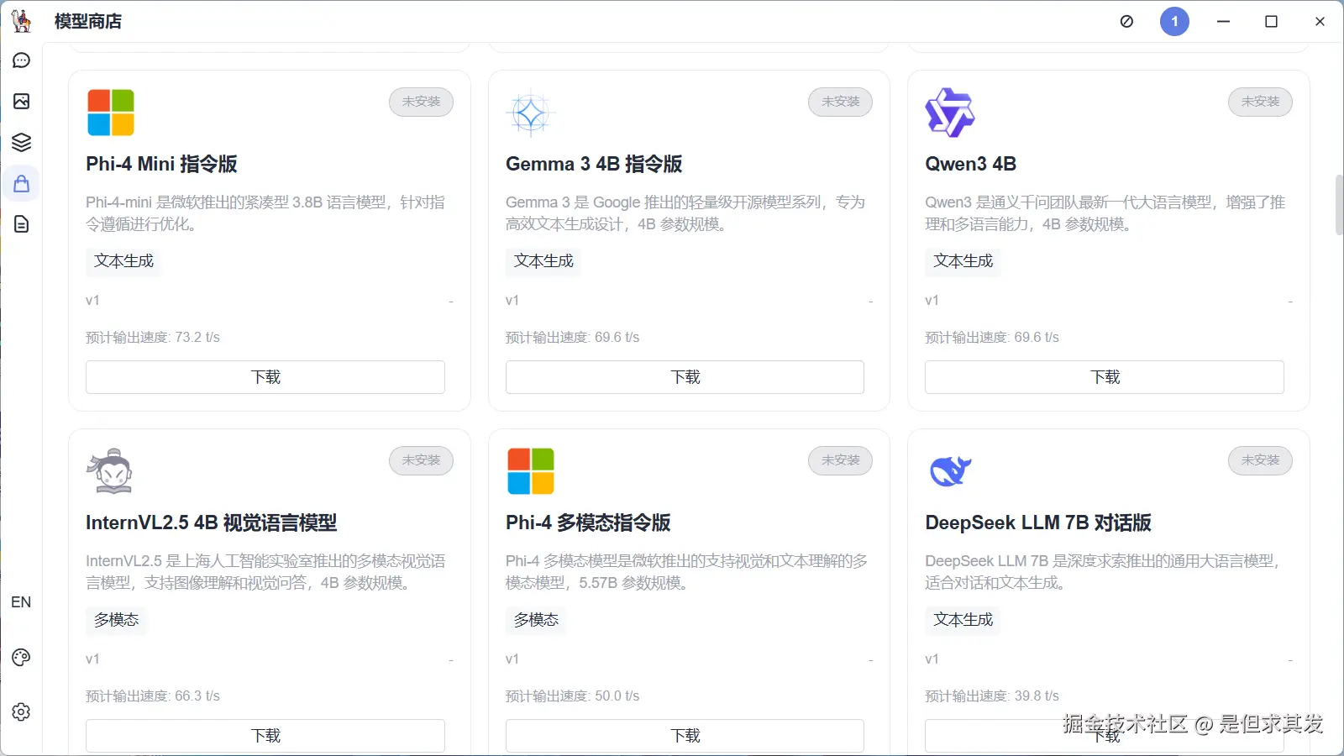Open the image gallery sidebar icon
This screenshot has width=1344, height=756.
(22, 101)
